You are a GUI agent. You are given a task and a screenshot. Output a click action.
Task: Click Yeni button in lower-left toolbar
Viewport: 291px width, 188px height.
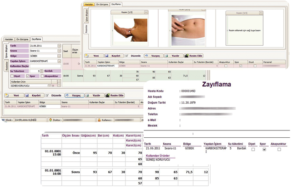13,96
